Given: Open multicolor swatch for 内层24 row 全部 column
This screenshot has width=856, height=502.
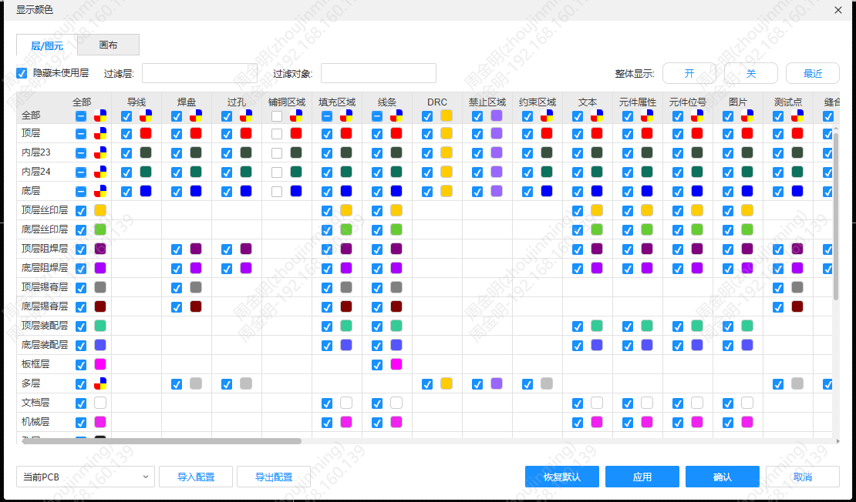Looking at the screenshot, I should tap(100, 172).
